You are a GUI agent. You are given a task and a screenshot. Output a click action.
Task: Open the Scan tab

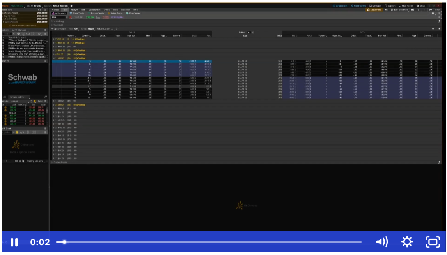tap(83, 10)
